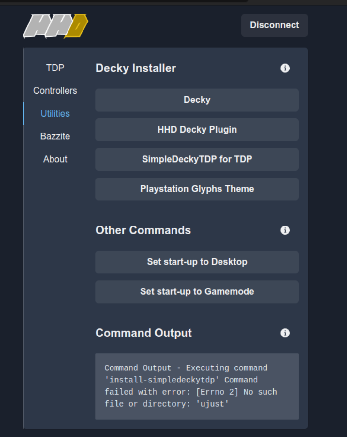Viewport: 347px width, 437px height.
Task: Apply the Playstation Glyphs Theme
Action: 197,189
